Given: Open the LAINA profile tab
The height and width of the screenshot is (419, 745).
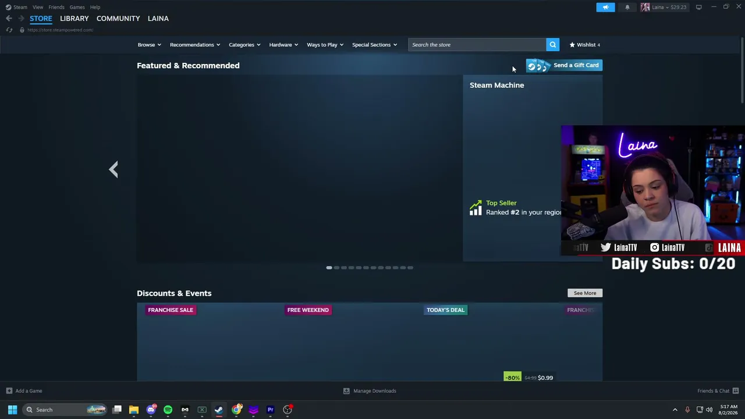Looking at the screenshot, I should (158, 19).
